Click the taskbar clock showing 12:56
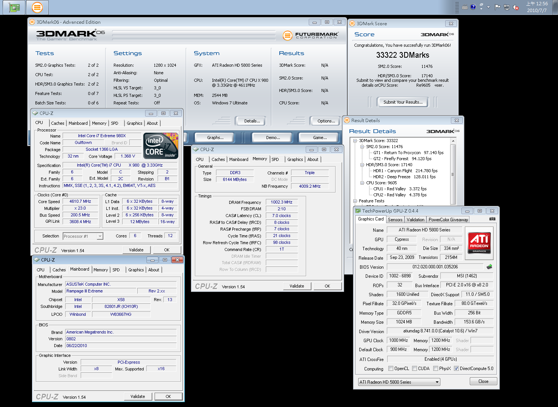The height and width of the screenshot is (407, 558). (x=537, y=7)
